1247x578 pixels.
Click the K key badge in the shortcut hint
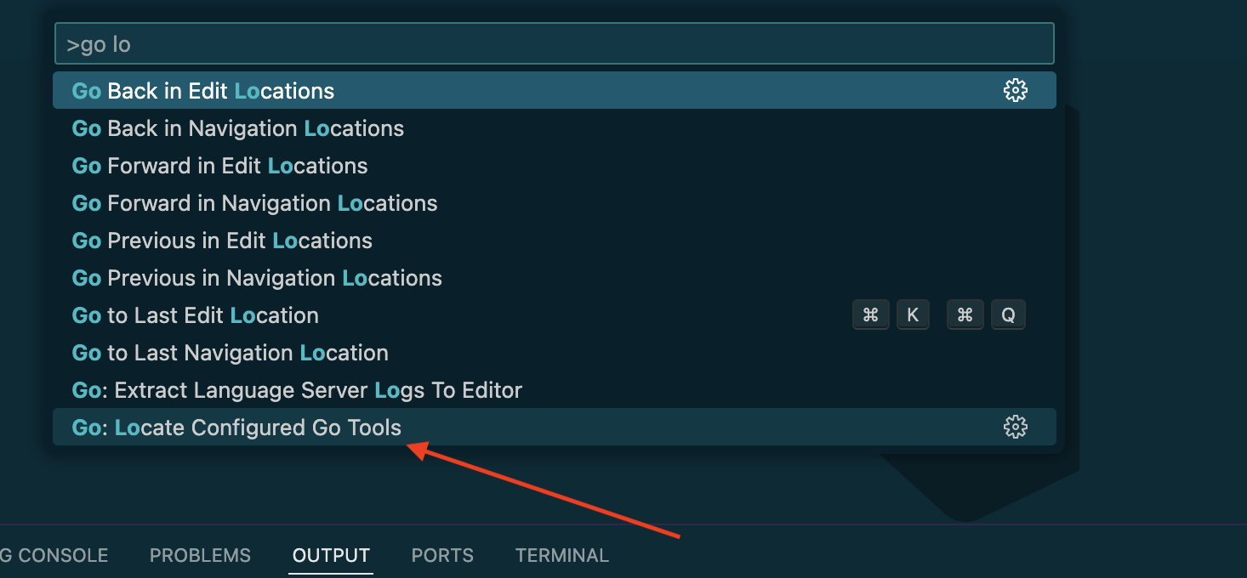pos(913,314)
